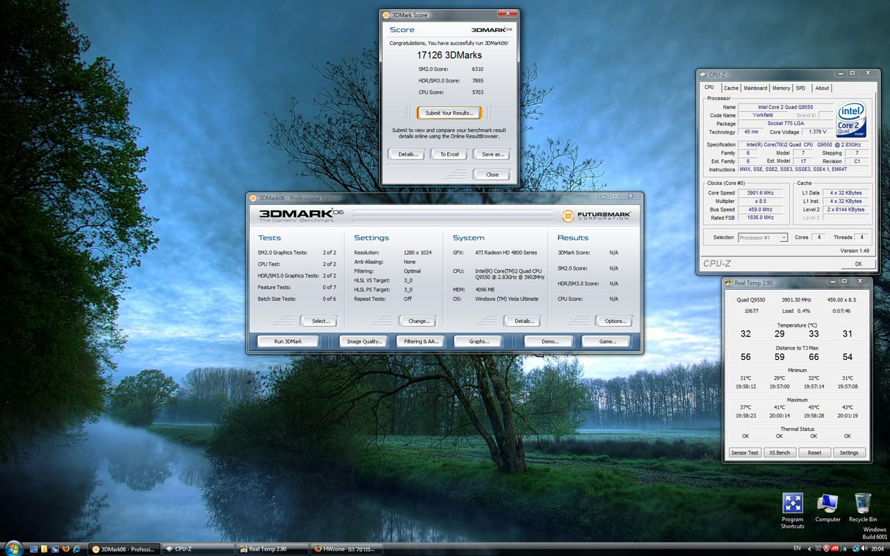This screenshot has width=890, height=556.
Task: Switch to the SPD tab in CPU-Z
Action: pyautogui.click(x=801, y=88)
